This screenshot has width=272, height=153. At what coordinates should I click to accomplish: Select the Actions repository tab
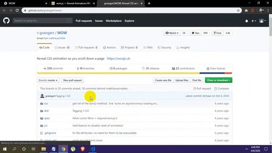(109, 47)
